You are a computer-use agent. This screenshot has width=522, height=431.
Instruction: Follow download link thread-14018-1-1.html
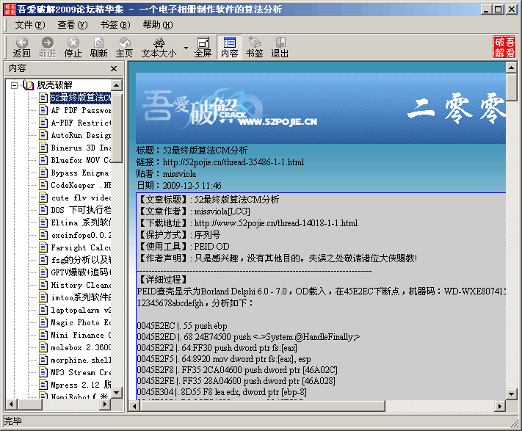276,223
